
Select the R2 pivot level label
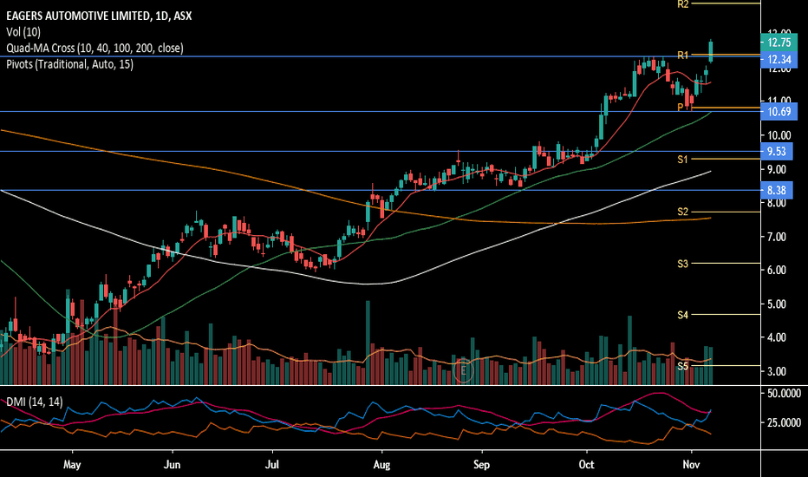[x=683, y=4]
